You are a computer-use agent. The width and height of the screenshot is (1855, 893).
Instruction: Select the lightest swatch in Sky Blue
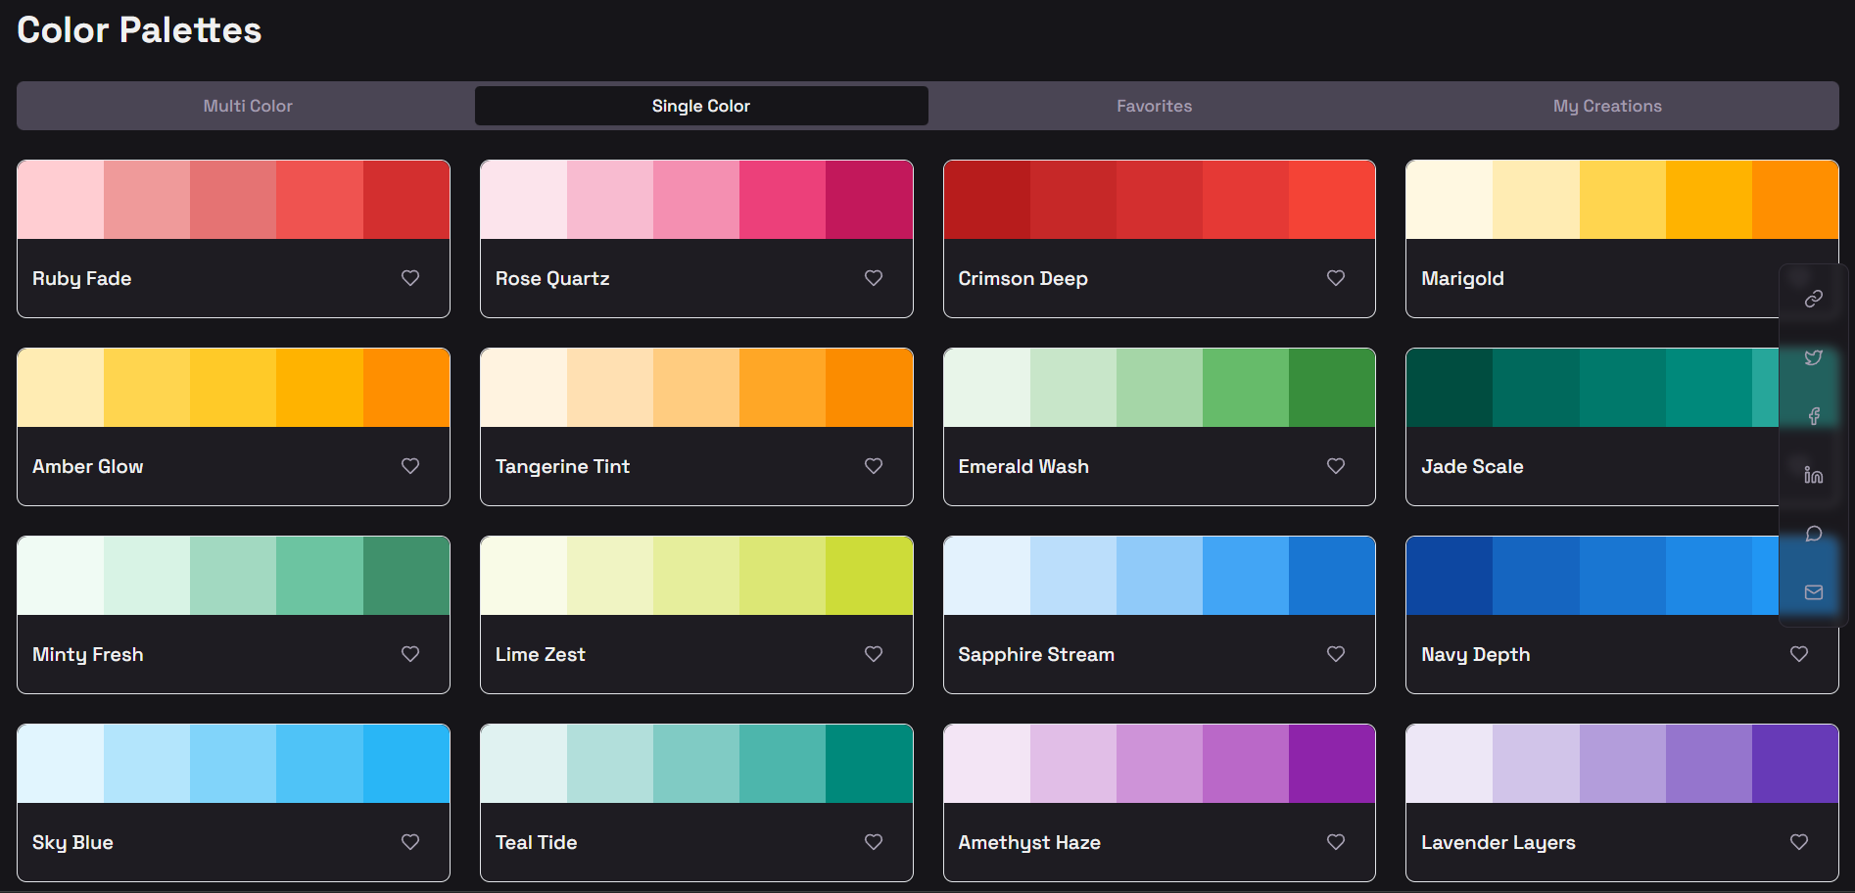62,764
